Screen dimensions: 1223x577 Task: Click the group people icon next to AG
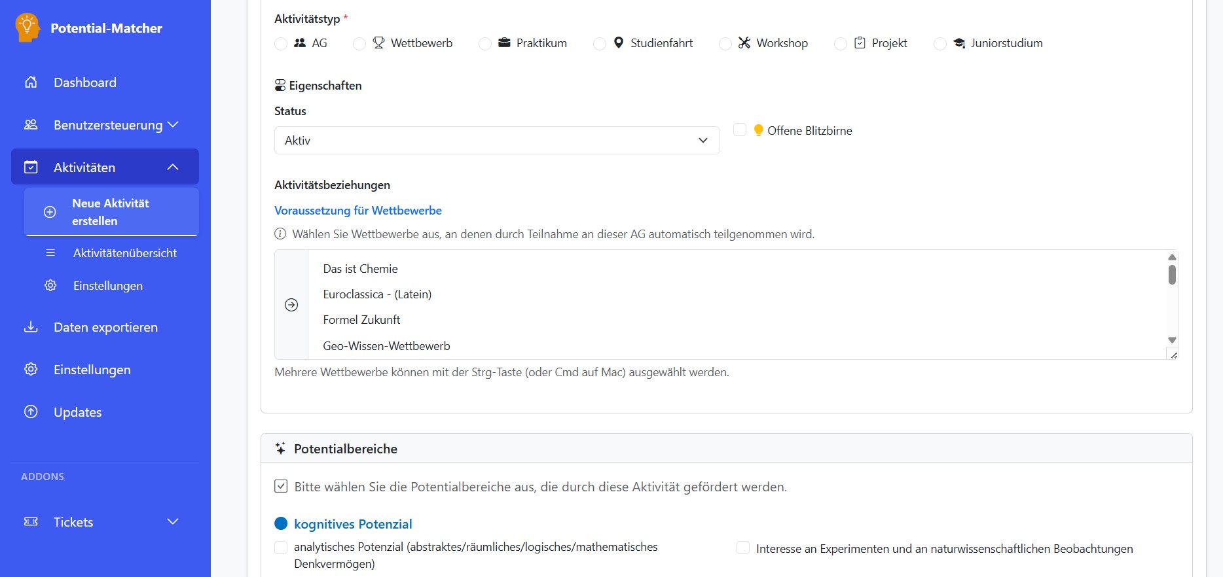[x=300, y=43]
